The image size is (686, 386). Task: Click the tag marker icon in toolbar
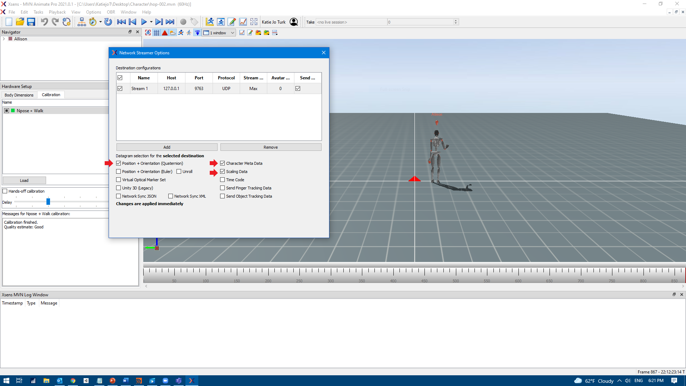(194, 22)
